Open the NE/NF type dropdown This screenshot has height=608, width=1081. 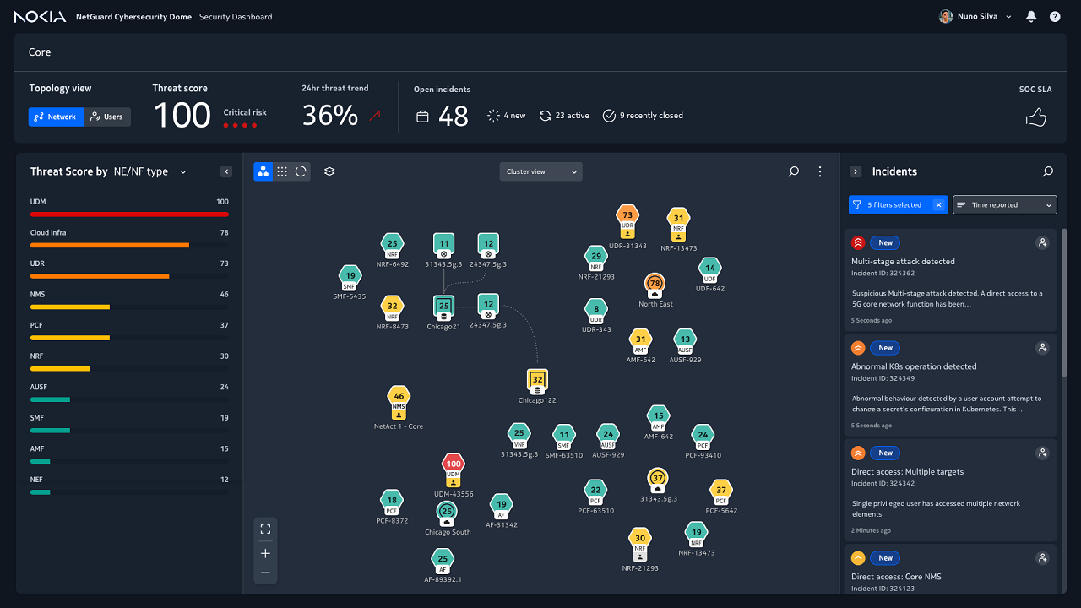149,171
